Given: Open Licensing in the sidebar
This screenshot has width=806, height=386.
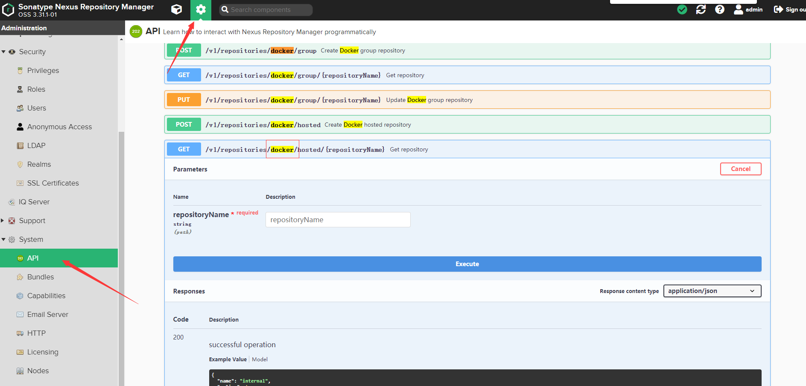Looking at the screenshot, I should (43, 352).
